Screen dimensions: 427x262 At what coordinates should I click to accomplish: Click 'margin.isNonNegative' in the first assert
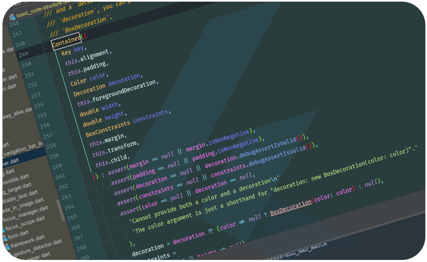click(218, 140)
